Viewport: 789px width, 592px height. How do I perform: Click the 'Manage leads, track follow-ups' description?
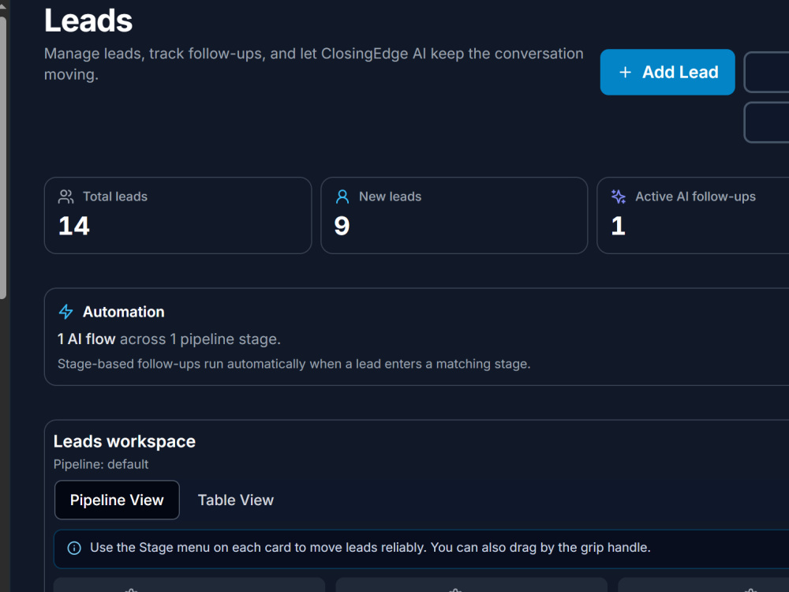pyautogui.click(x=313, y=64)
